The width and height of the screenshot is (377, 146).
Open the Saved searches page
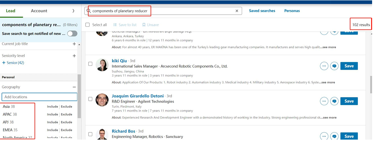pyautogui.click(x=262, y=11)
